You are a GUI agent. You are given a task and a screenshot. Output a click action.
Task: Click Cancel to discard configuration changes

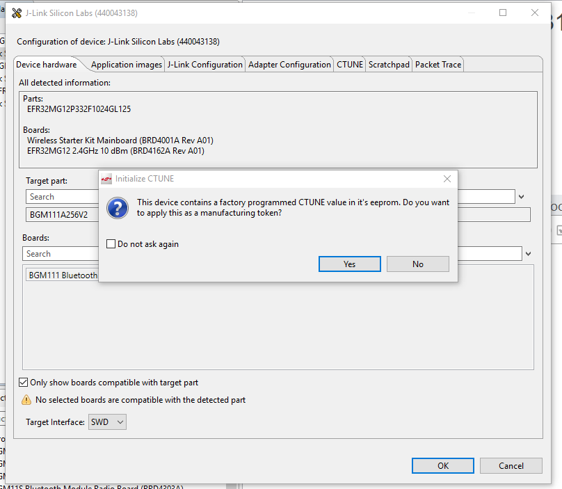511,465
